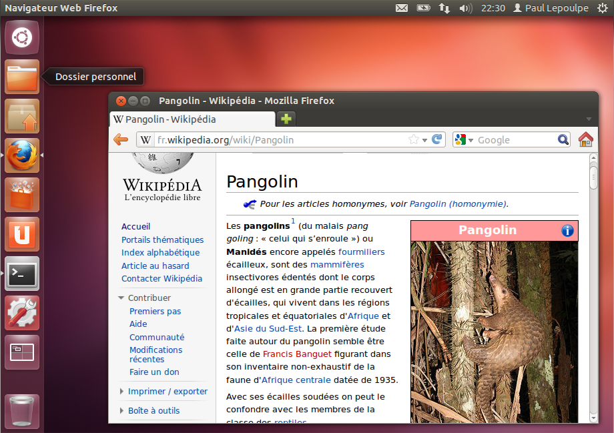Open the Accueil sidebar link
The height and width of the screenshot is (433, 614).
click(135, 227)
